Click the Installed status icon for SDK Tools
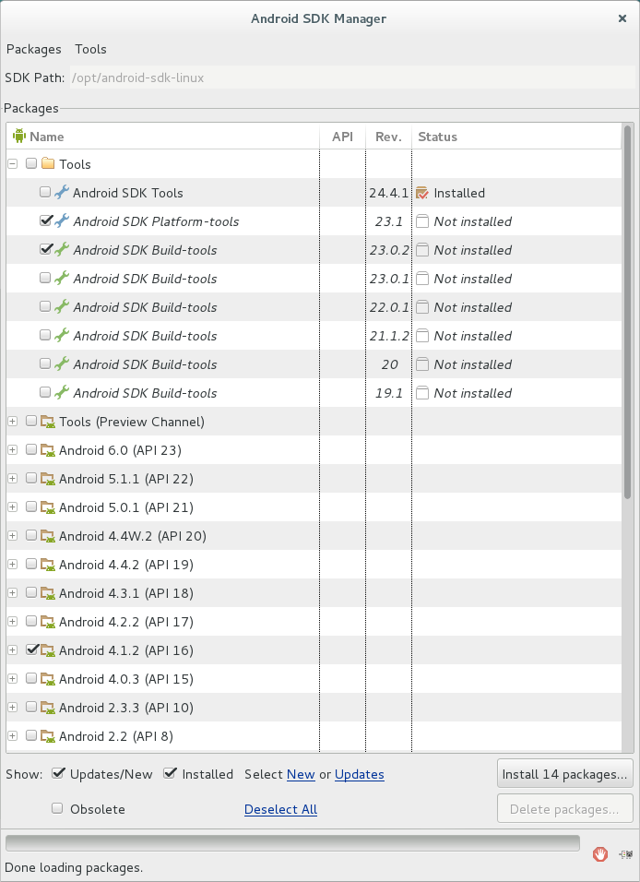Image resolution: width=640 pixels, height=882 pixels. (422, 193)
